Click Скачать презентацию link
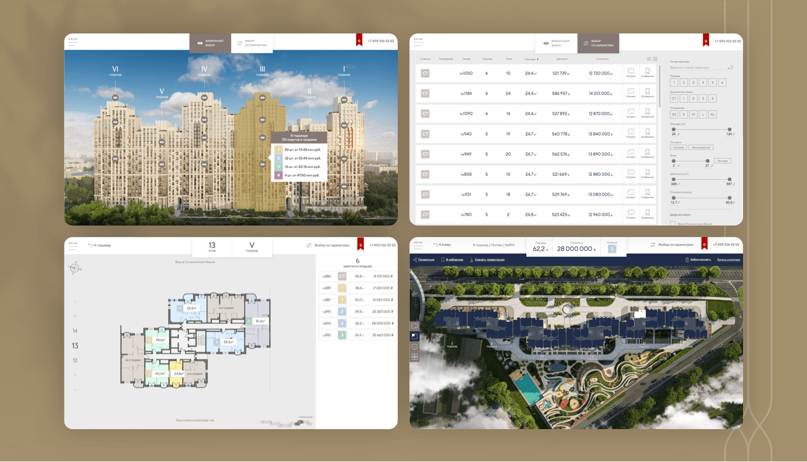This screenshot has width=807, height=462. [487, 260]
